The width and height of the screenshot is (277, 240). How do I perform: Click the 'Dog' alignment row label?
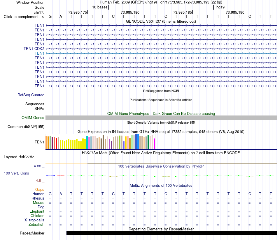pyautogui.click(x=41, y=207)
